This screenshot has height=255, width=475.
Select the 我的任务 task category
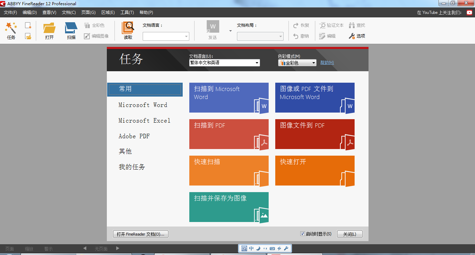point(132,167)
